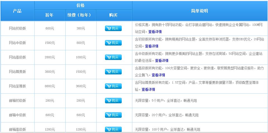Image resolution: width=268 pixels, height=133 pixels.
Task: Click the 2800元 first-year price
Action: (50, 57)
